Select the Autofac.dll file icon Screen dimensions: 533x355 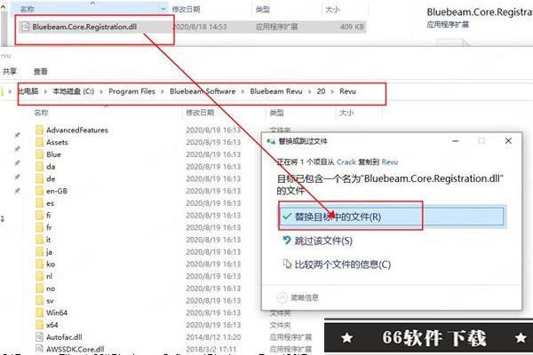click(x=39, y=337)
